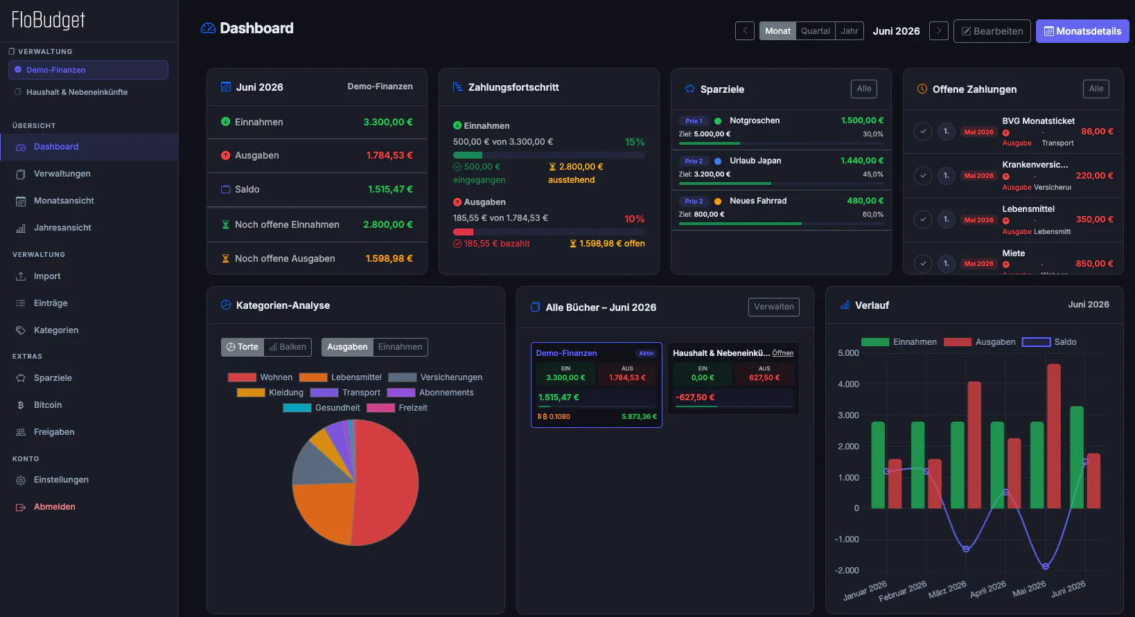Click the Sparziele card piggy bank icon
This screenshot has width=1135, height=617.
690,89
